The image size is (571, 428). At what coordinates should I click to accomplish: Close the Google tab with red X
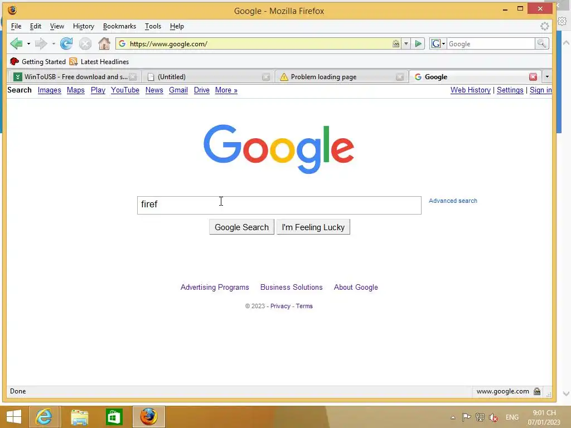[533, 77]
